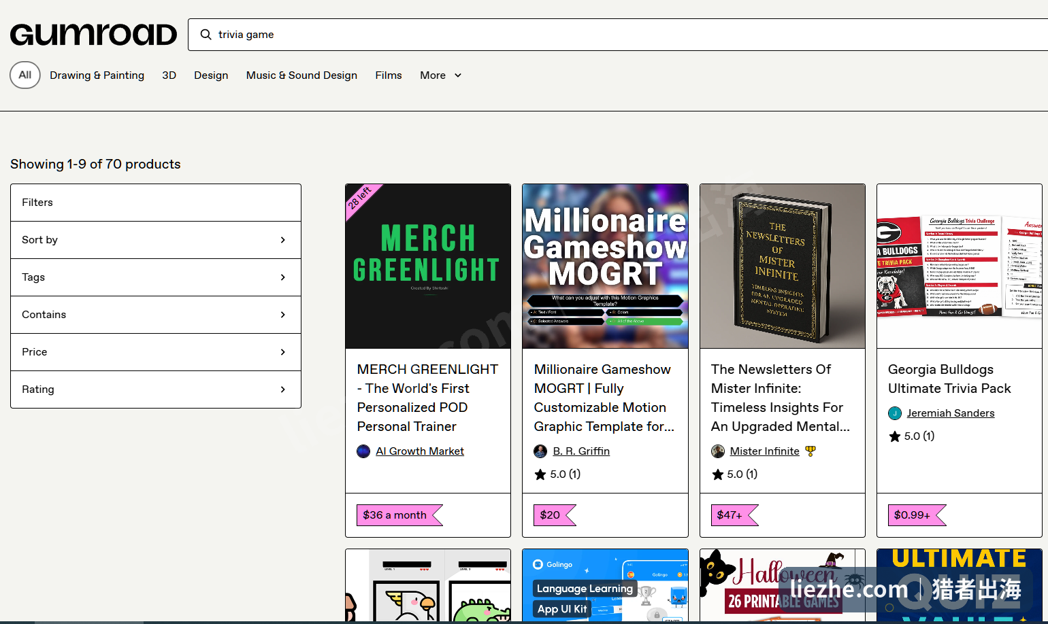1048x624 pixels.
Task: Click the B. R. Griffin avatar icon
Action: point(540,451)
